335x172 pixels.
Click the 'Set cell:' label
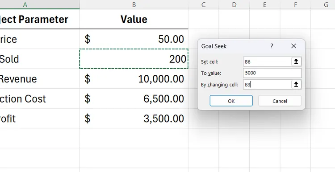click(x=209, y=62)
